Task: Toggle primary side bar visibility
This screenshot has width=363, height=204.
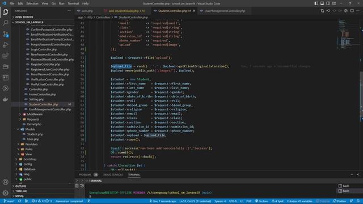Action: point(316,3)
